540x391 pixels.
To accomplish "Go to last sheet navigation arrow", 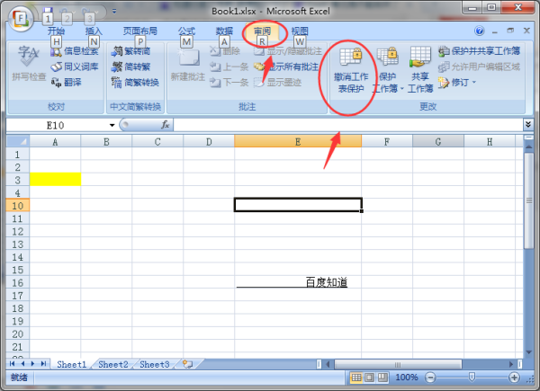I will pyautogui.click(x=43, y=364).
